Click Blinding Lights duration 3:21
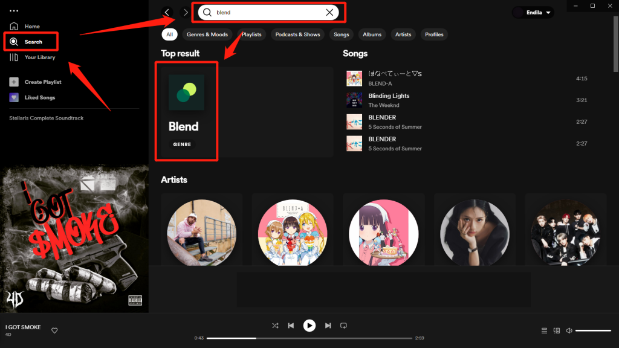The image size is (619, 348). [x=582, y=100]
